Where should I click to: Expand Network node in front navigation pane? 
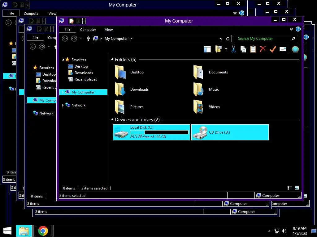coord(63,105)
